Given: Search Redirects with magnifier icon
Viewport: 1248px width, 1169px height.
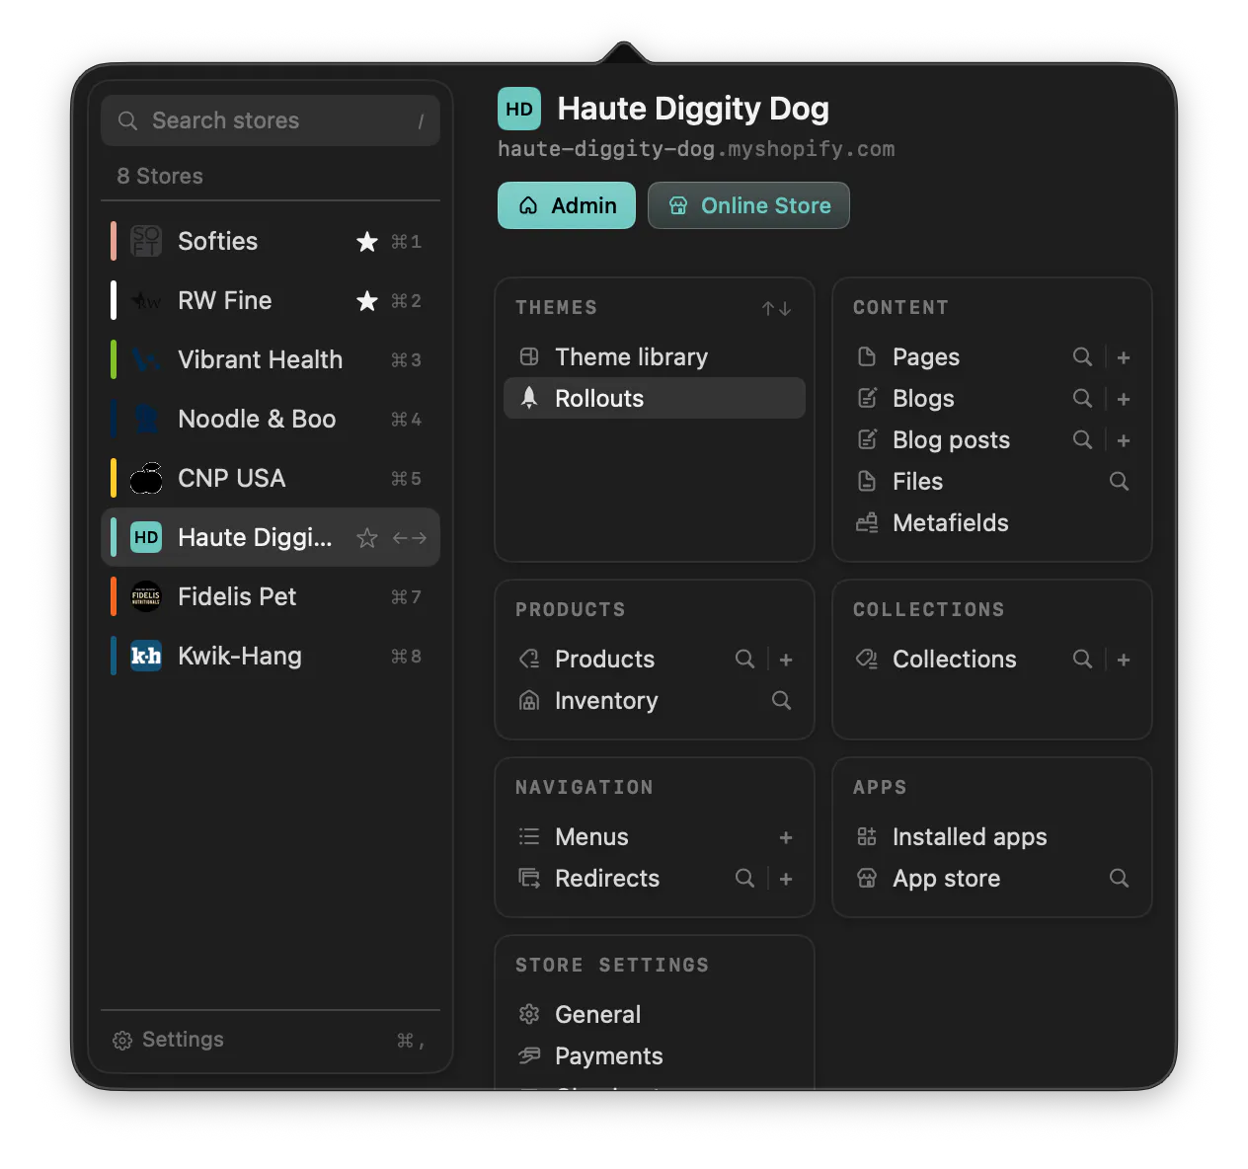Looking at the screenshot, I should (744, 878).
